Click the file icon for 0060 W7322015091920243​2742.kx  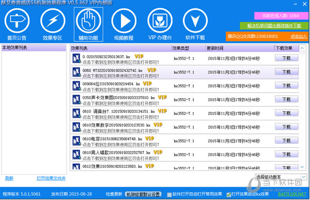[x=76, y=72]
